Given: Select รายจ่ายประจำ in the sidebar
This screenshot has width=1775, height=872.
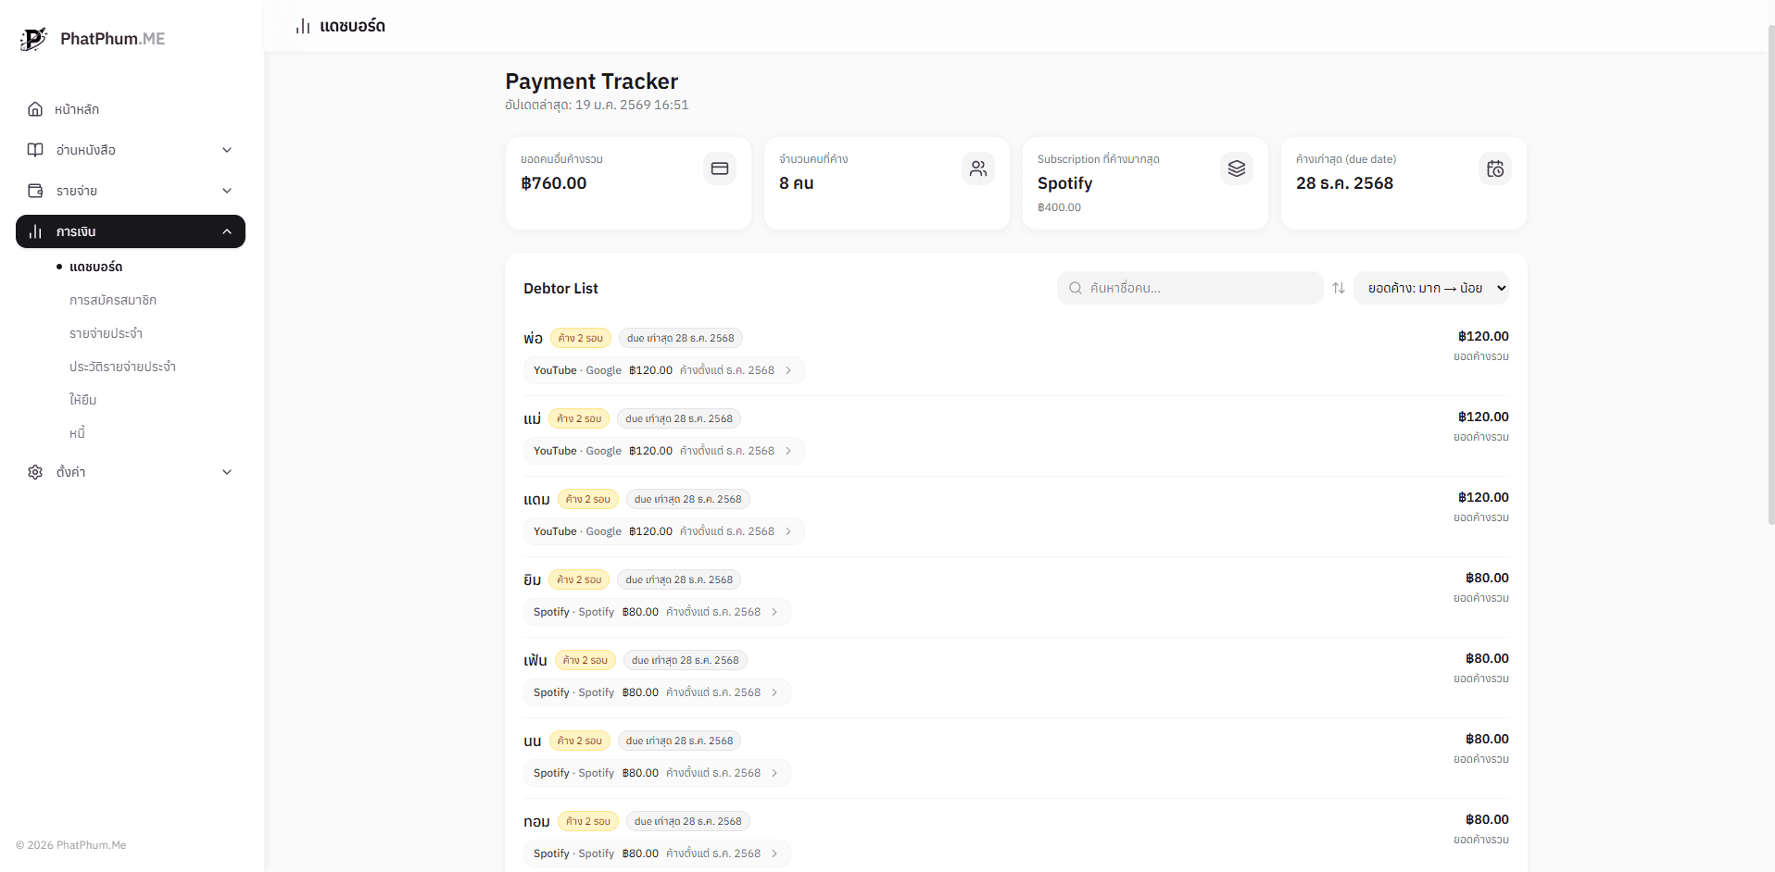Looking at the screenshot, I should [x=106, y=333].
